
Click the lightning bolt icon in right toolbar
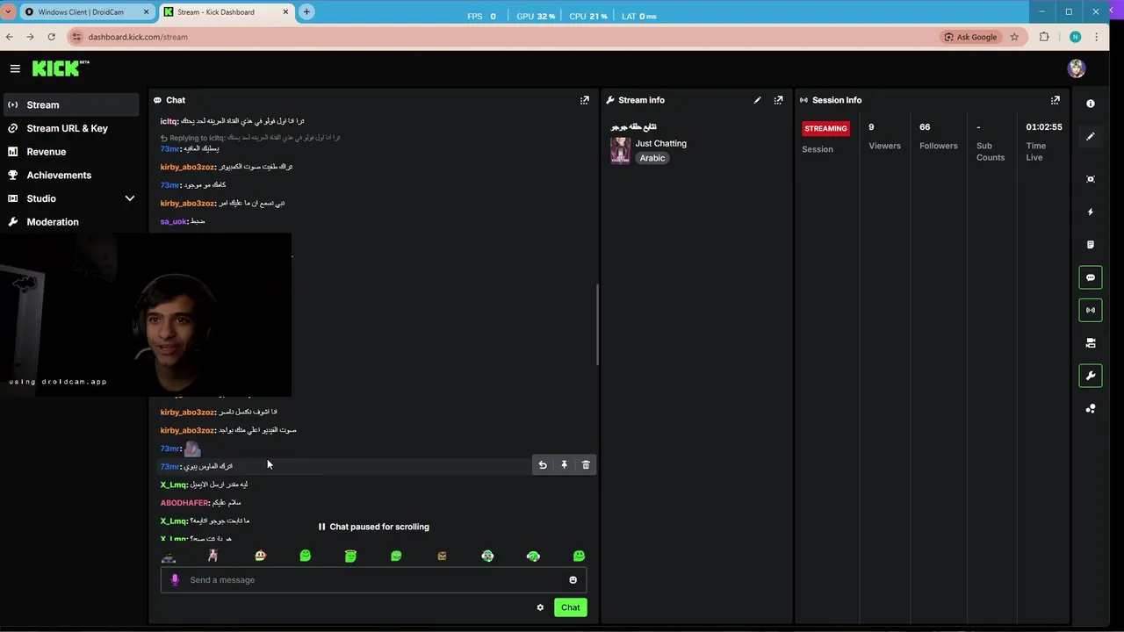pyautogui.click(x=1091, y=212)
